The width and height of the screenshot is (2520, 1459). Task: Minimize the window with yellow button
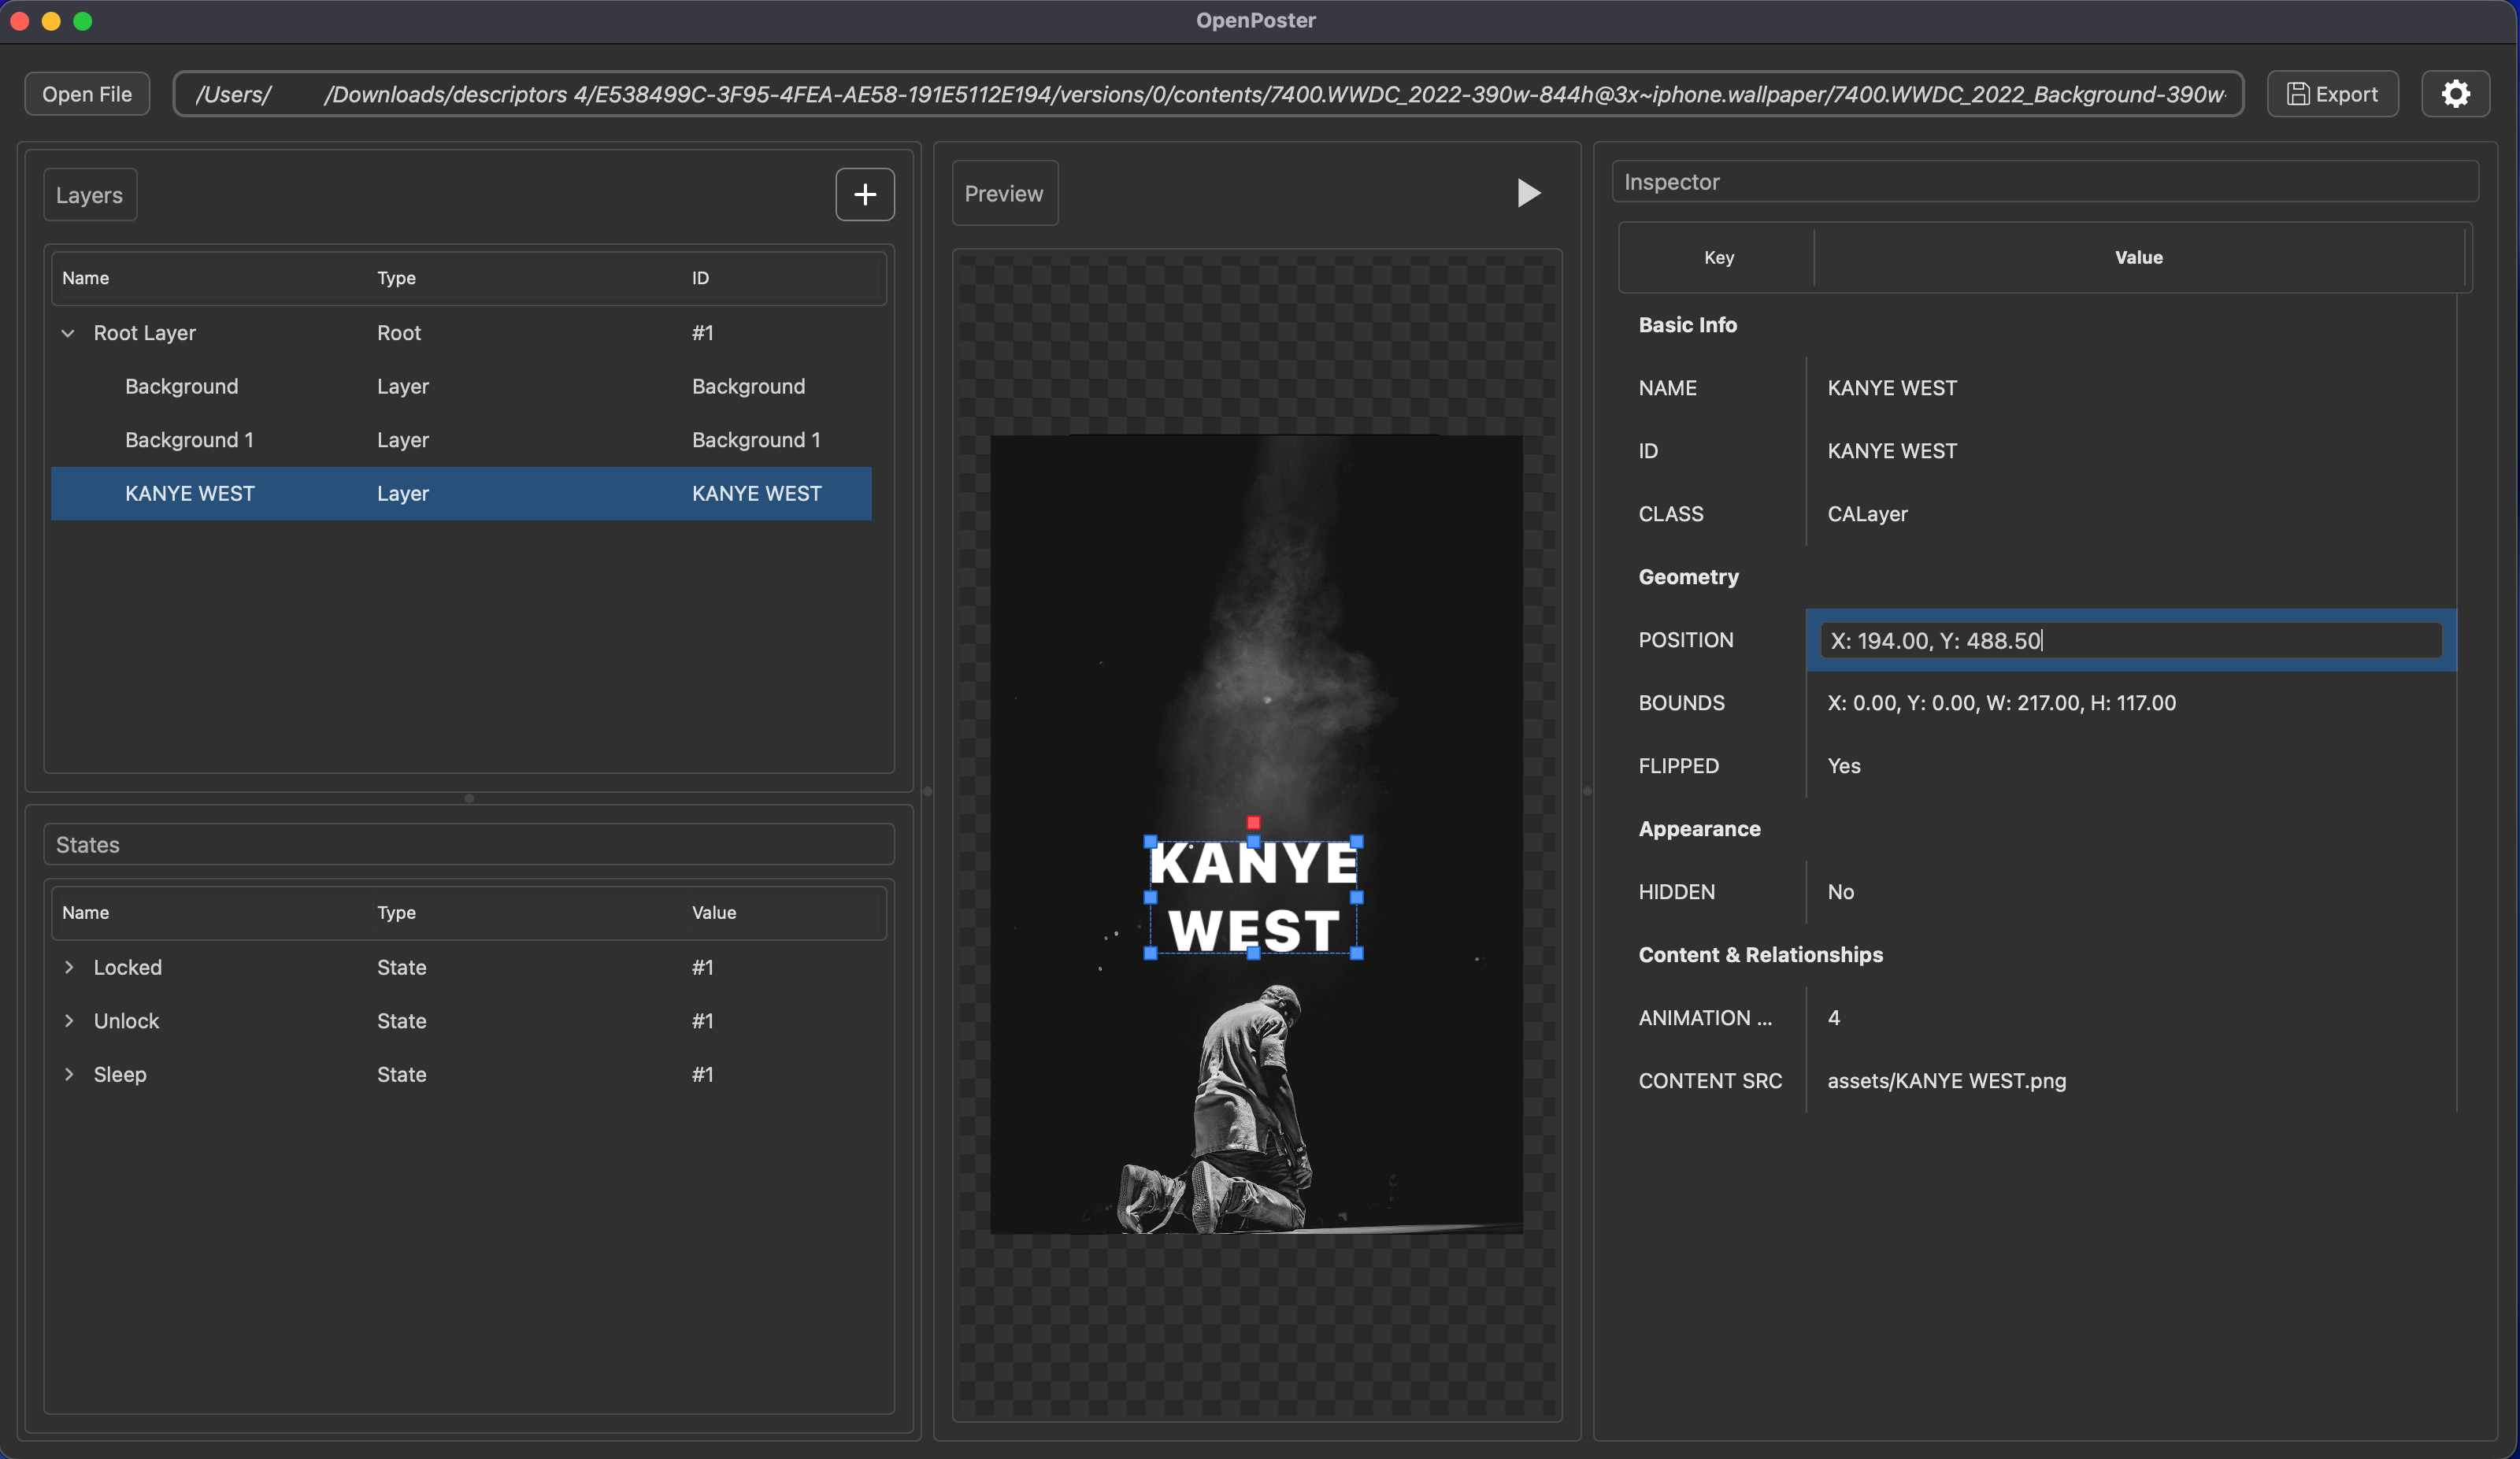click(x=51, y=21)
